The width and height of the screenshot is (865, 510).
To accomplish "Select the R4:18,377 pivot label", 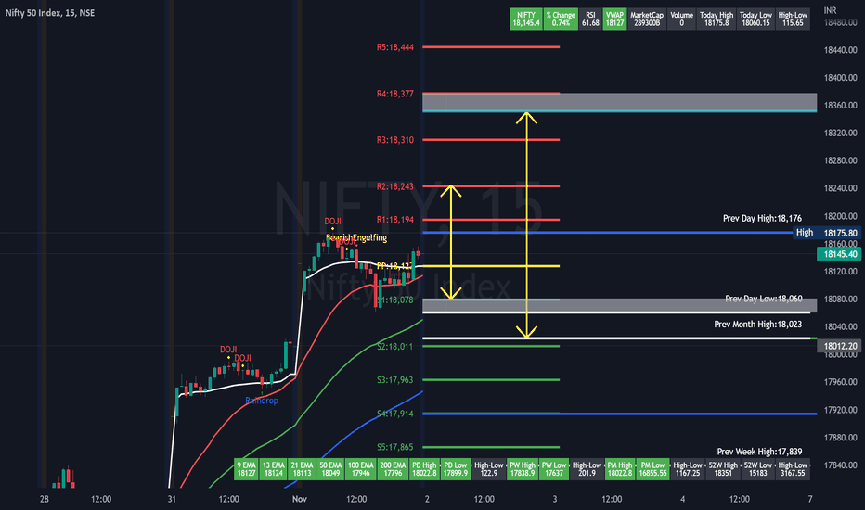I will [395, 94].
